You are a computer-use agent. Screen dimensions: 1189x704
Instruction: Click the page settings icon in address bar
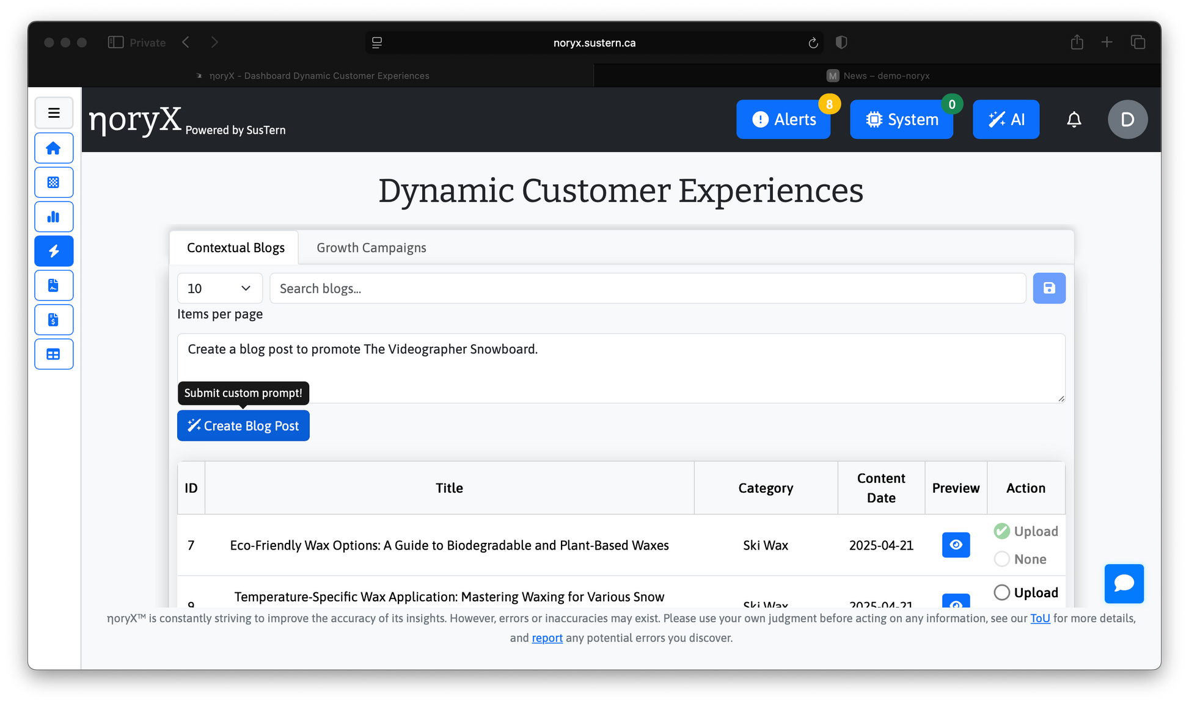click(377, 43)
